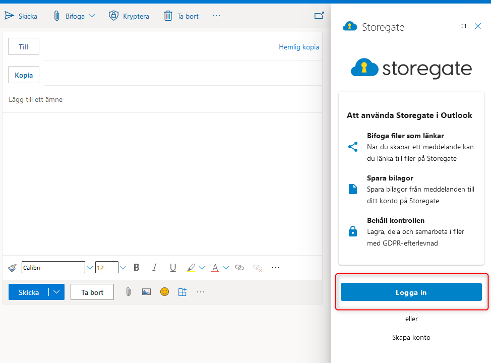Click the Till recipients button
The width and height of the screenshot is (491, 363).
coord(24,47)
